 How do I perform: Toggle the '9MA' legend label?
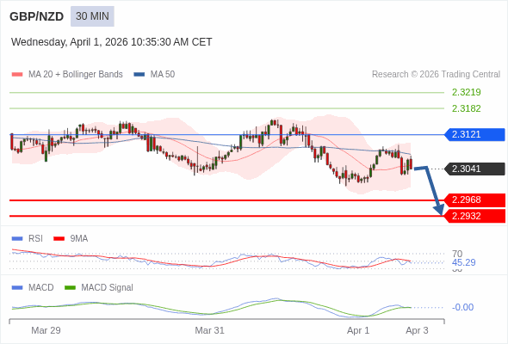click(79, 239)
